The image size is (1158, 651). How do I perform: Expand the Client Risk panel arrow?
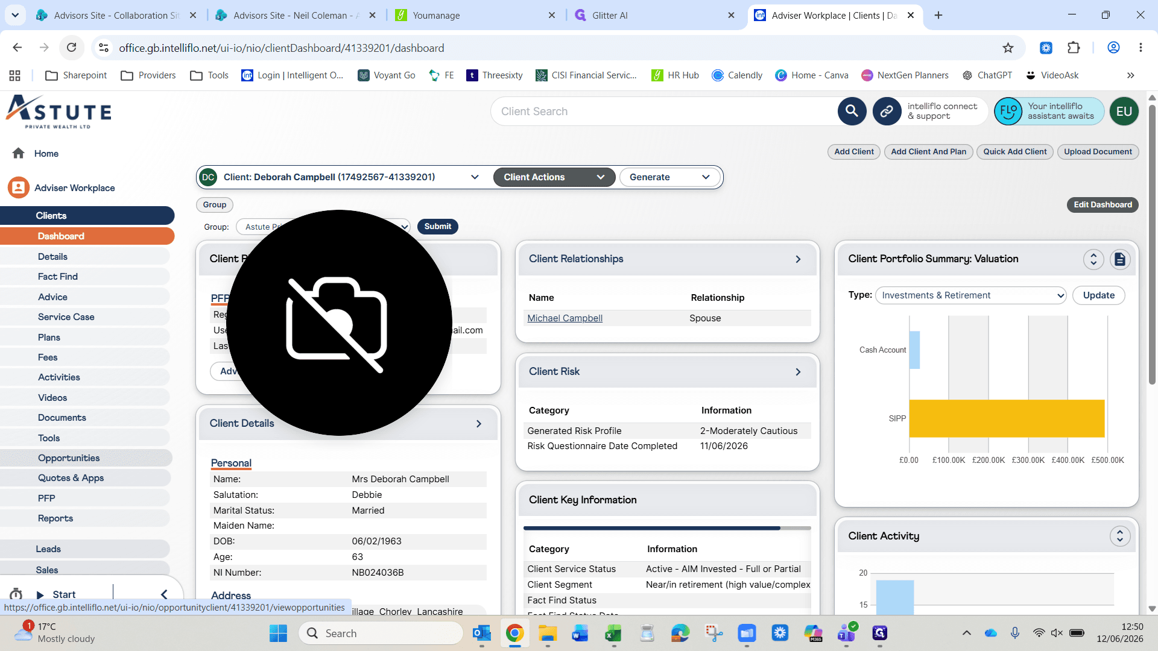(x=798, y=372)
